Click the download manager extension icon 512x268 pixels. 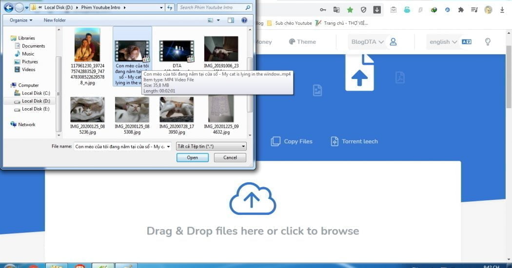click(x=377, y=10)
